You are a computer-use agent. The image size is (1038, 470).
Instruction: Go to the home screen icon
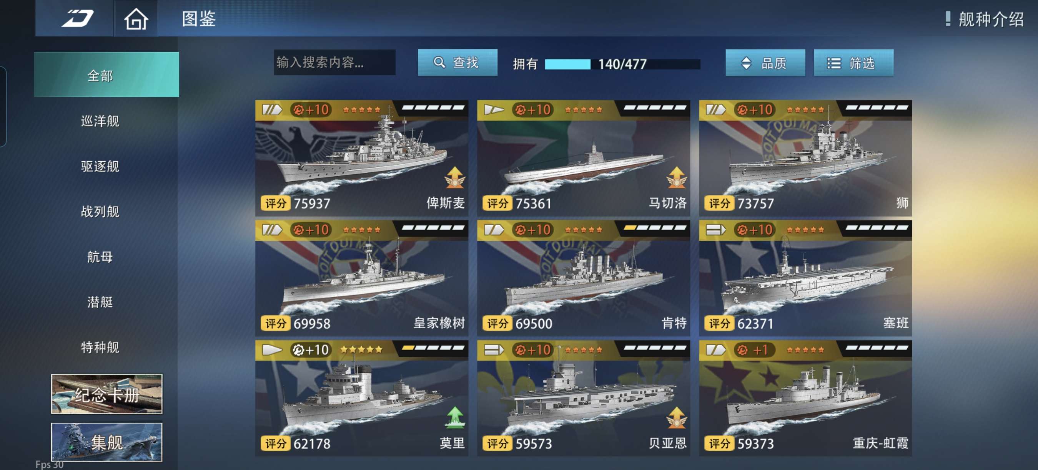136,19
